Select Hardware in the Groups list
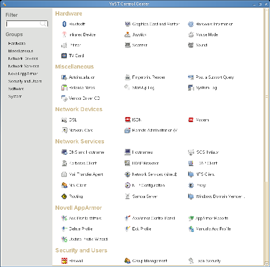Viewport: 270px width, 267px height. (17, 44)
